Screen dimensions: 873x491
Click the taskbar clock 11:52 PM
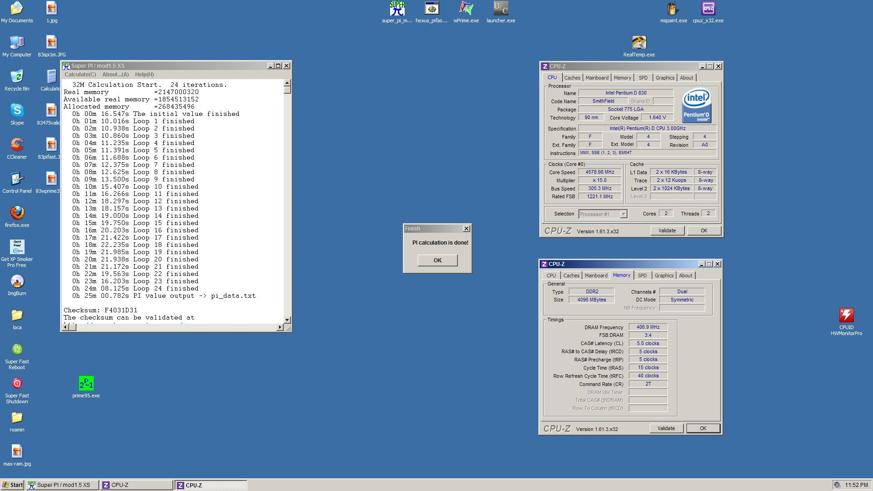[x=857, y=485]
